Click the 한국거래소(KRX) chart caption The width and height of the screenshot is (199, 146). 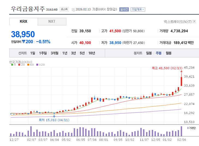point(21,62)
